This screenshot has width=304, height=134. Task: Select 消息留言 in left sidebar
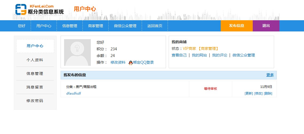pos(35,87)
